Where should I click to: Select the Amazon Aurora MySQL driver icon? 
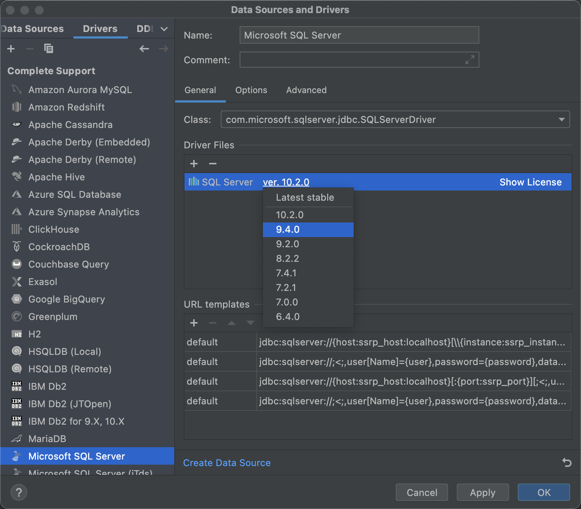(x=17, y=89)
